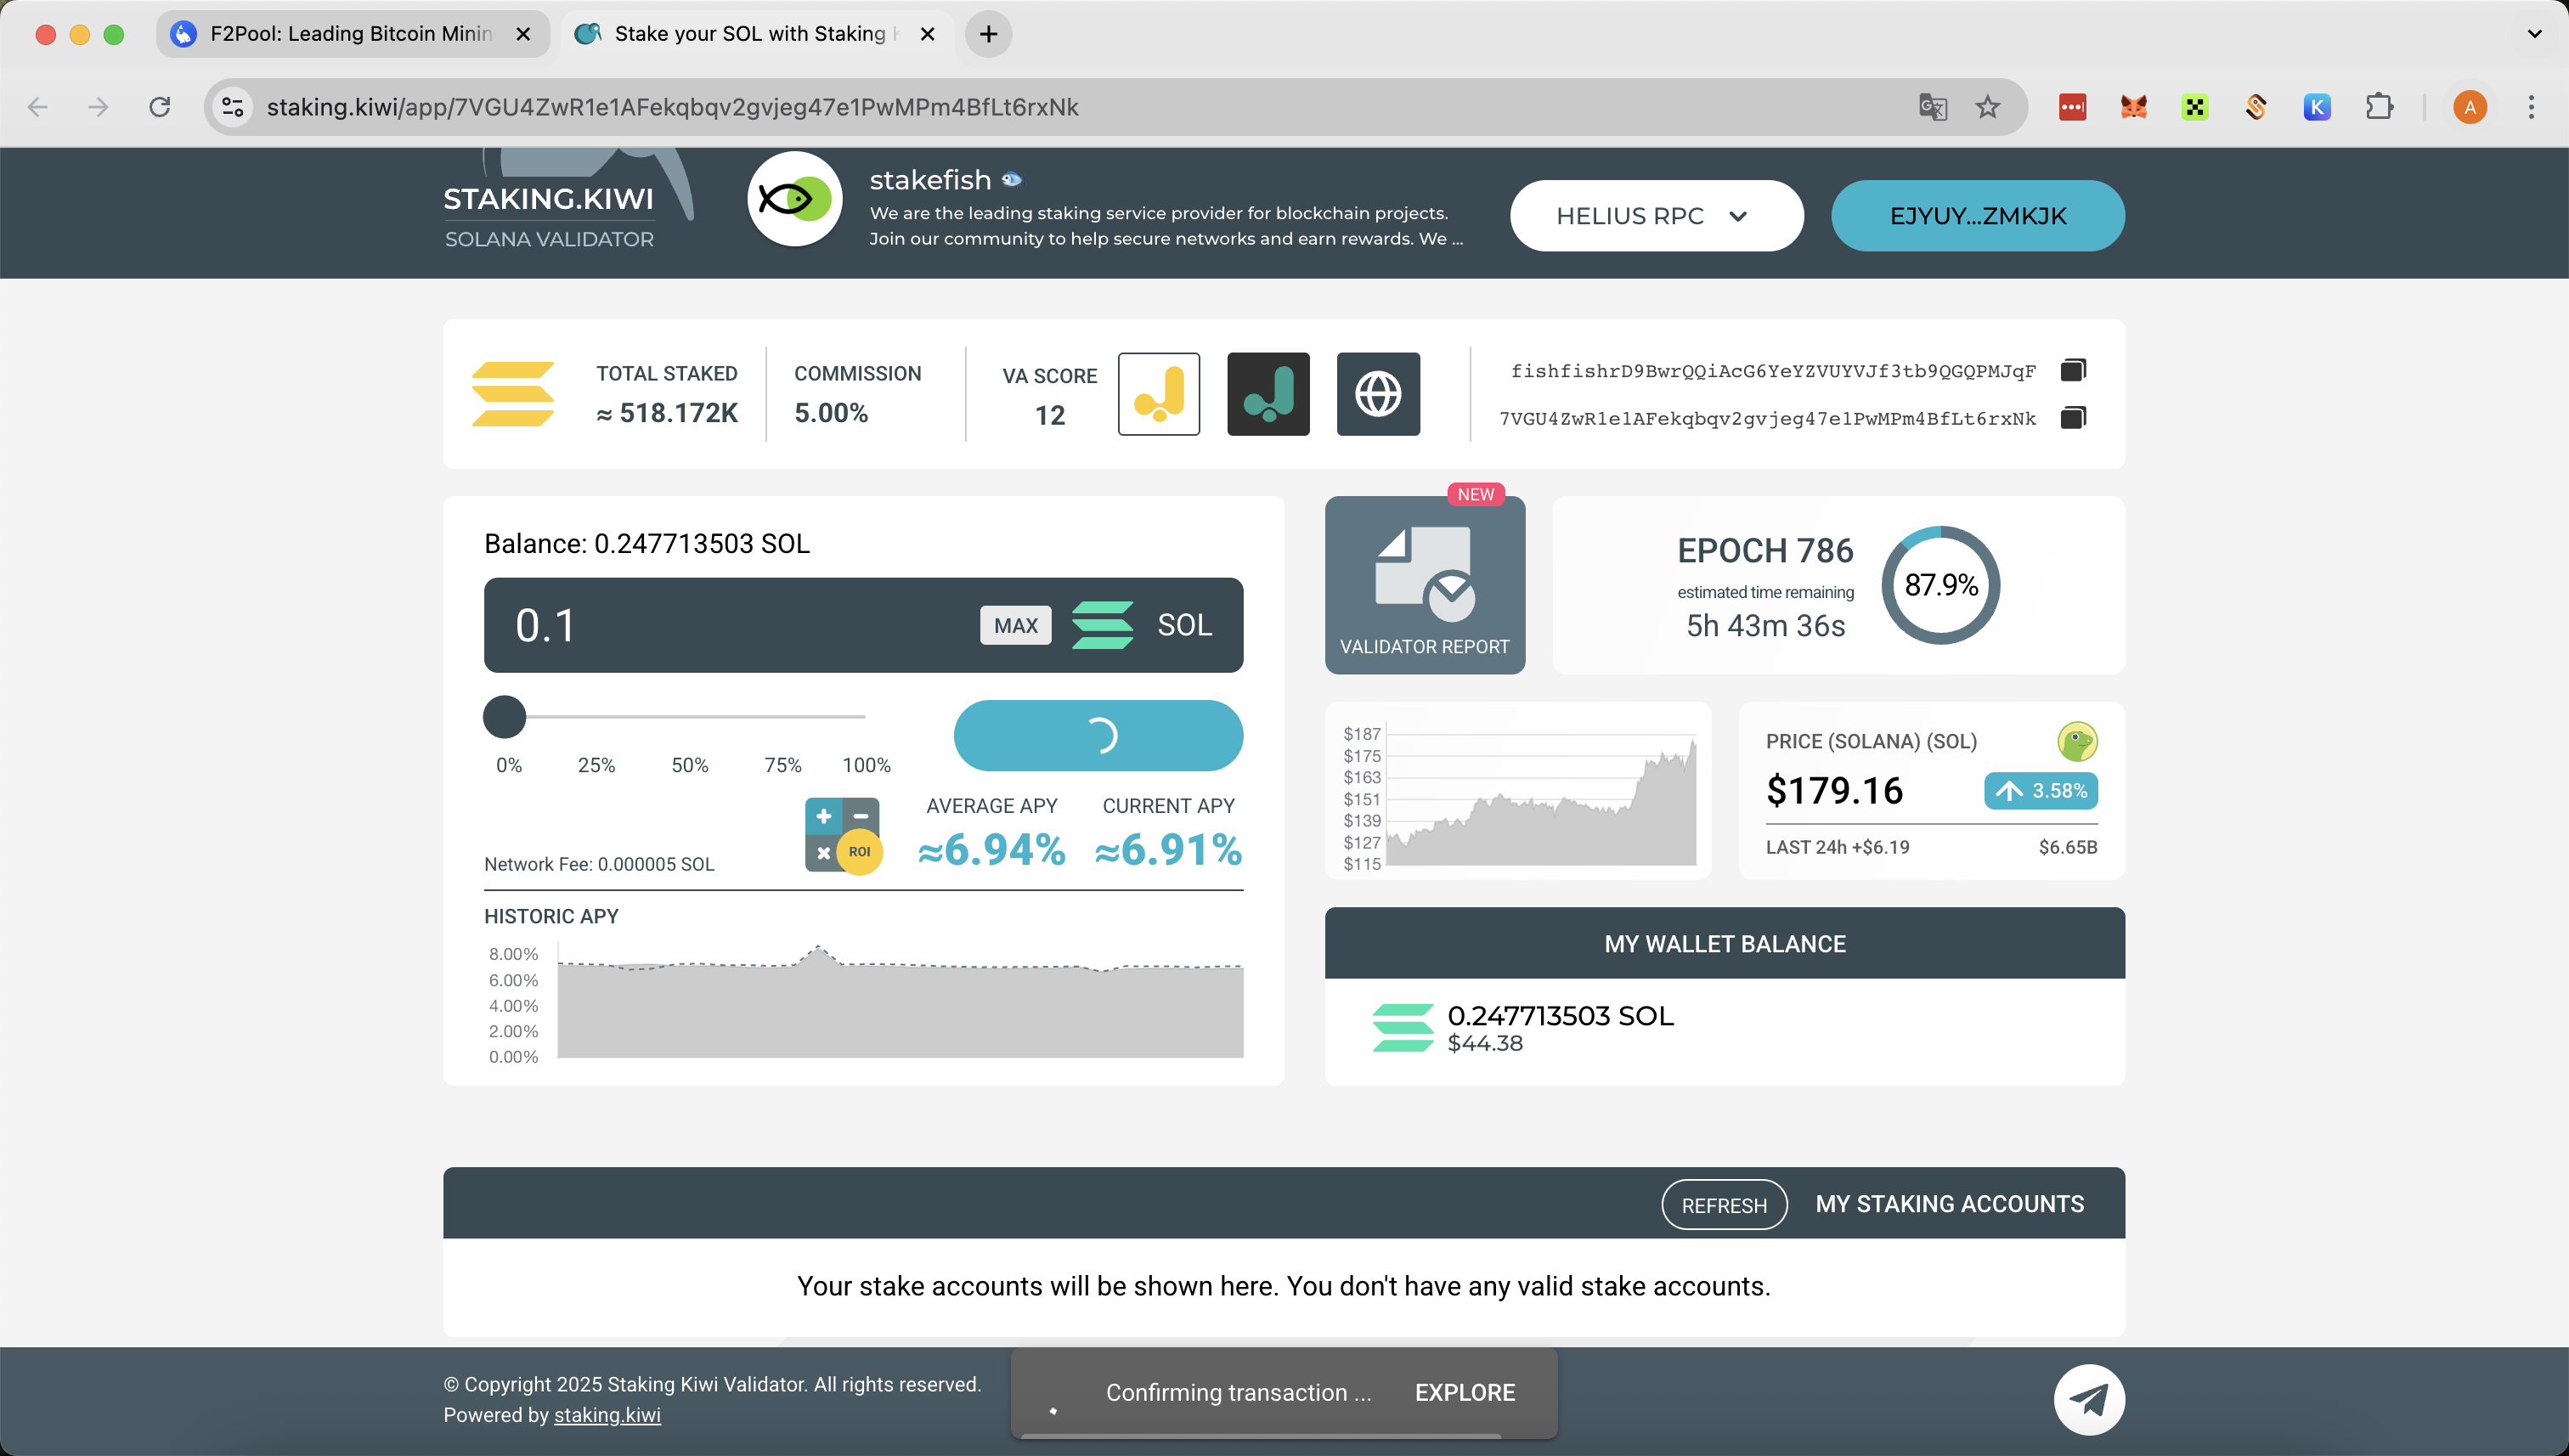
Task: Click EXPLORE on the transaction toast
Action: (1464, 1393)
